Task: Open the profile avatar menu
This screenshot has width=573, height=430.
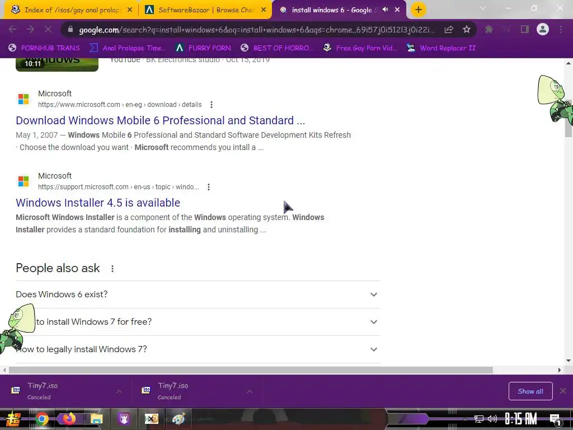Action: point(543,29)
